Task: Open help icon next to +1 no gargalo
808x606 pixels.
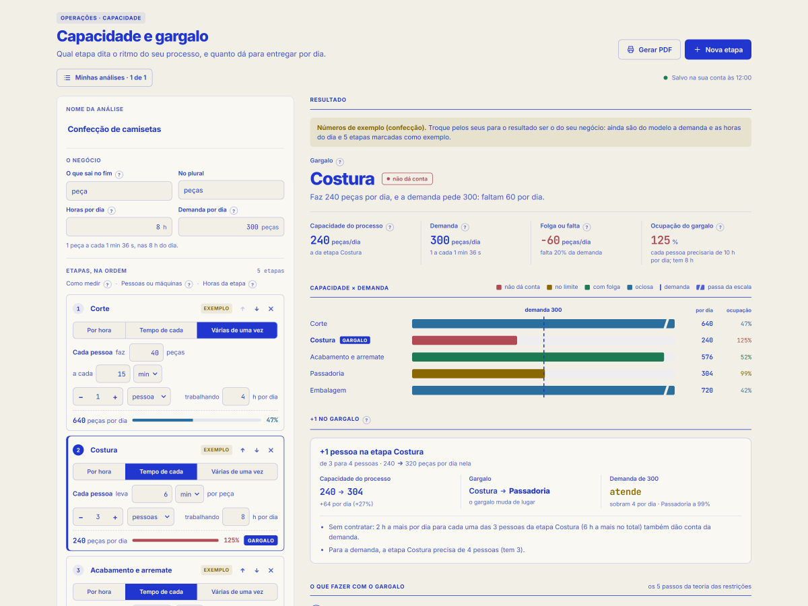Action: click(366, 419)
